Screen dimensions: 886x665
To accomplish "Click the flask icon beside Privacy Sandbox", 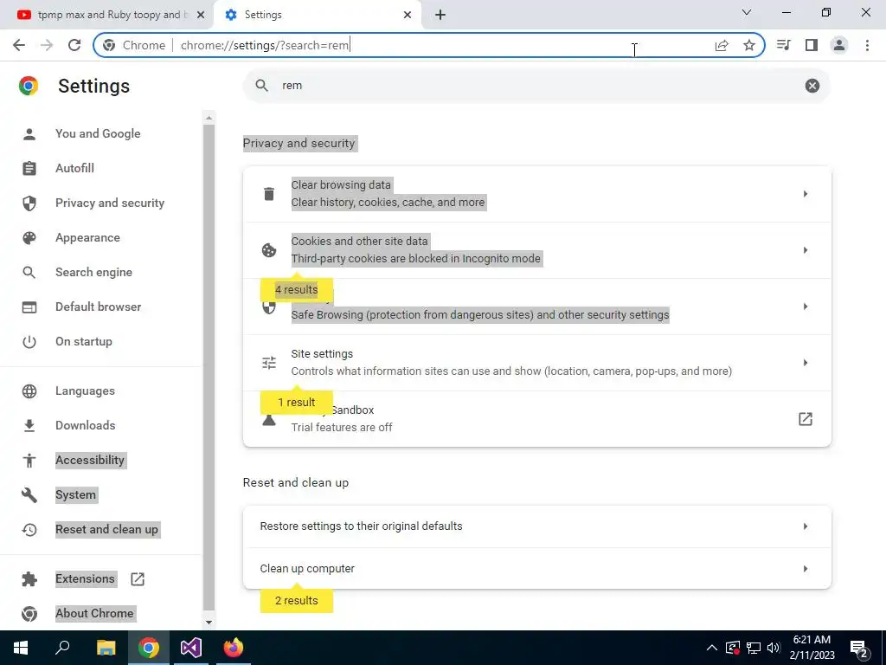I will pos(269,420).
